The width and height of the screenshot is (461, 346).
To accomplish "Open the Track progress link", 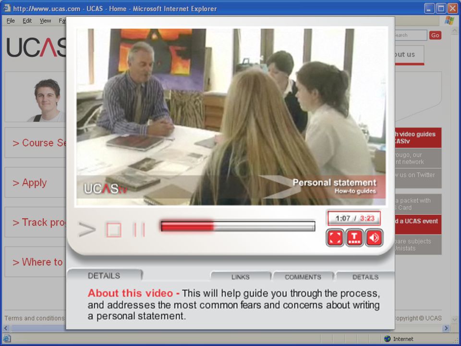I will click(36, 222).
